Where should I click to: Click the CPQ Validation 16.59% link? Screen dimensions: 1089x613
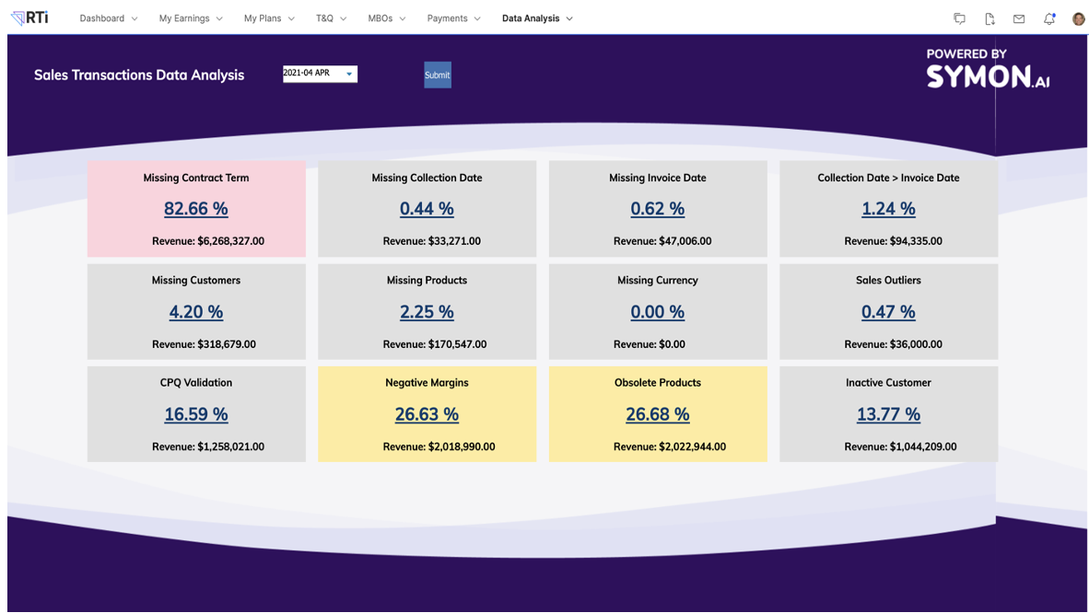click(x=196, y=414)
